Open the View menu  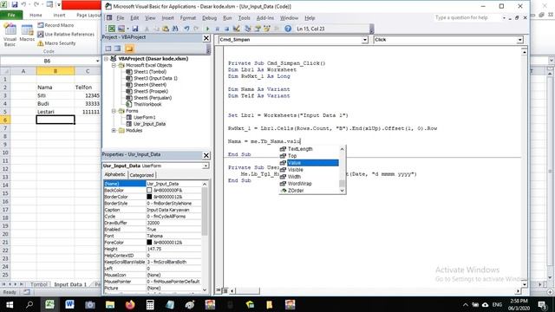pos(150,18)
